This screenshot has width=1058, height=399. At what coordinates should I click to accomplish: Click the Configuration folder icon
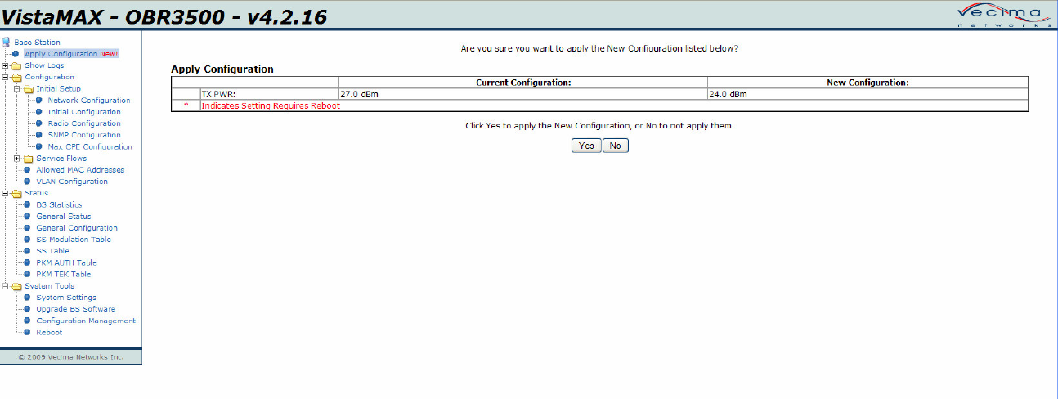[16, 78]
